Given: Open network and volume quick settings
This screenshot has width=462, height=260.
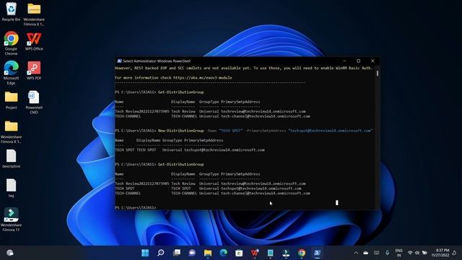Looking at the screenshot, I should (x=417, y=253).
